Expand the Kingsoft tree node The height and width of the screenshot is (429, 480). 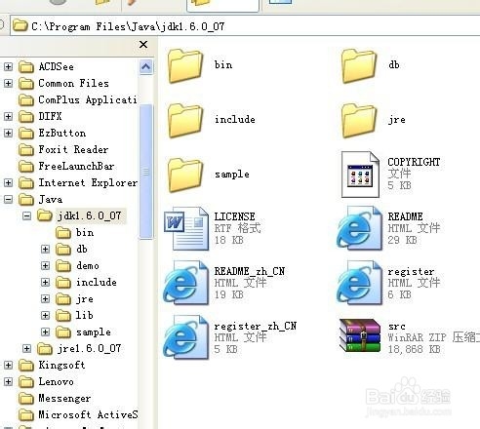(9, 366)
